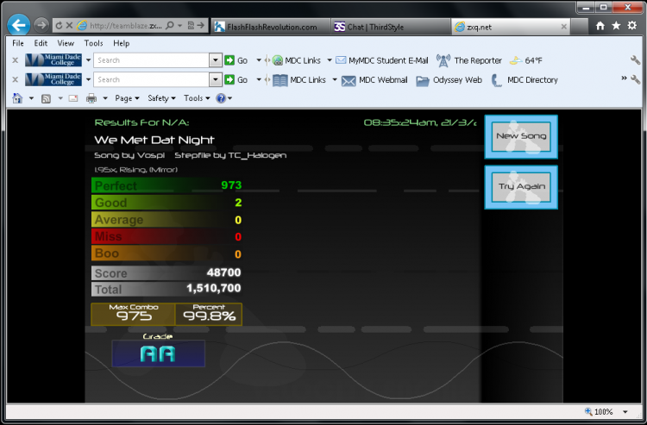Click the refresh icon in address bar

click(59, 26)
